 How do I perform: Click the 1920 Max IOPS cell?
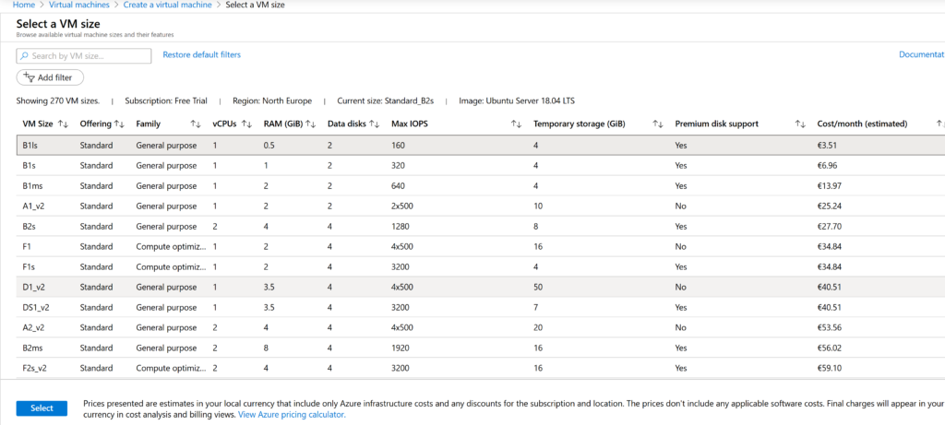[x=401, y=348]
